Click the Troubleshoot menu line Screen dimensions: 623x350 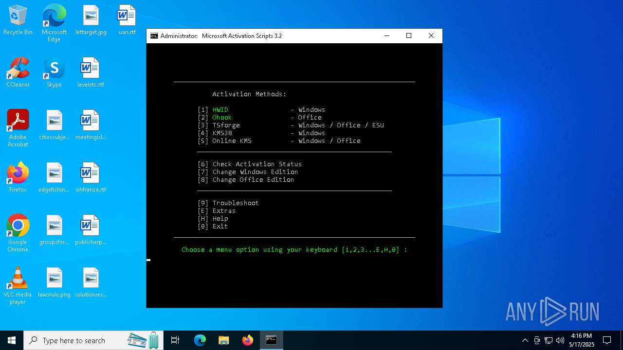pyautogui.click(x=228, y=203)
